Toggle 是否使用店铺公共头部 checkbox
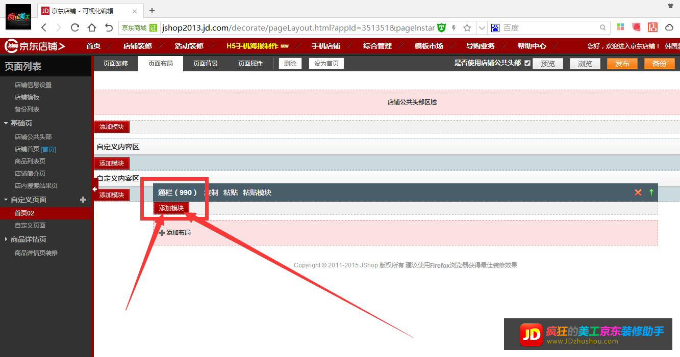Viewport: 680px width, 357px height. (527, 63)
